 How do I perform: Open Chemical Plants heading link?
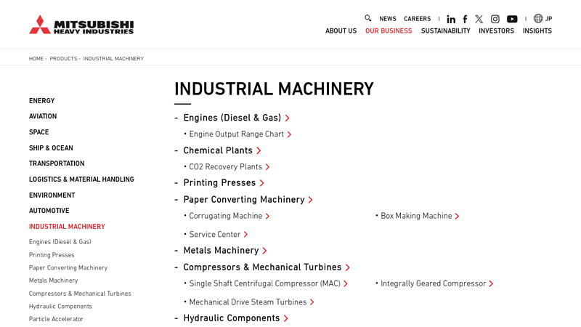[x=222, y=150]
